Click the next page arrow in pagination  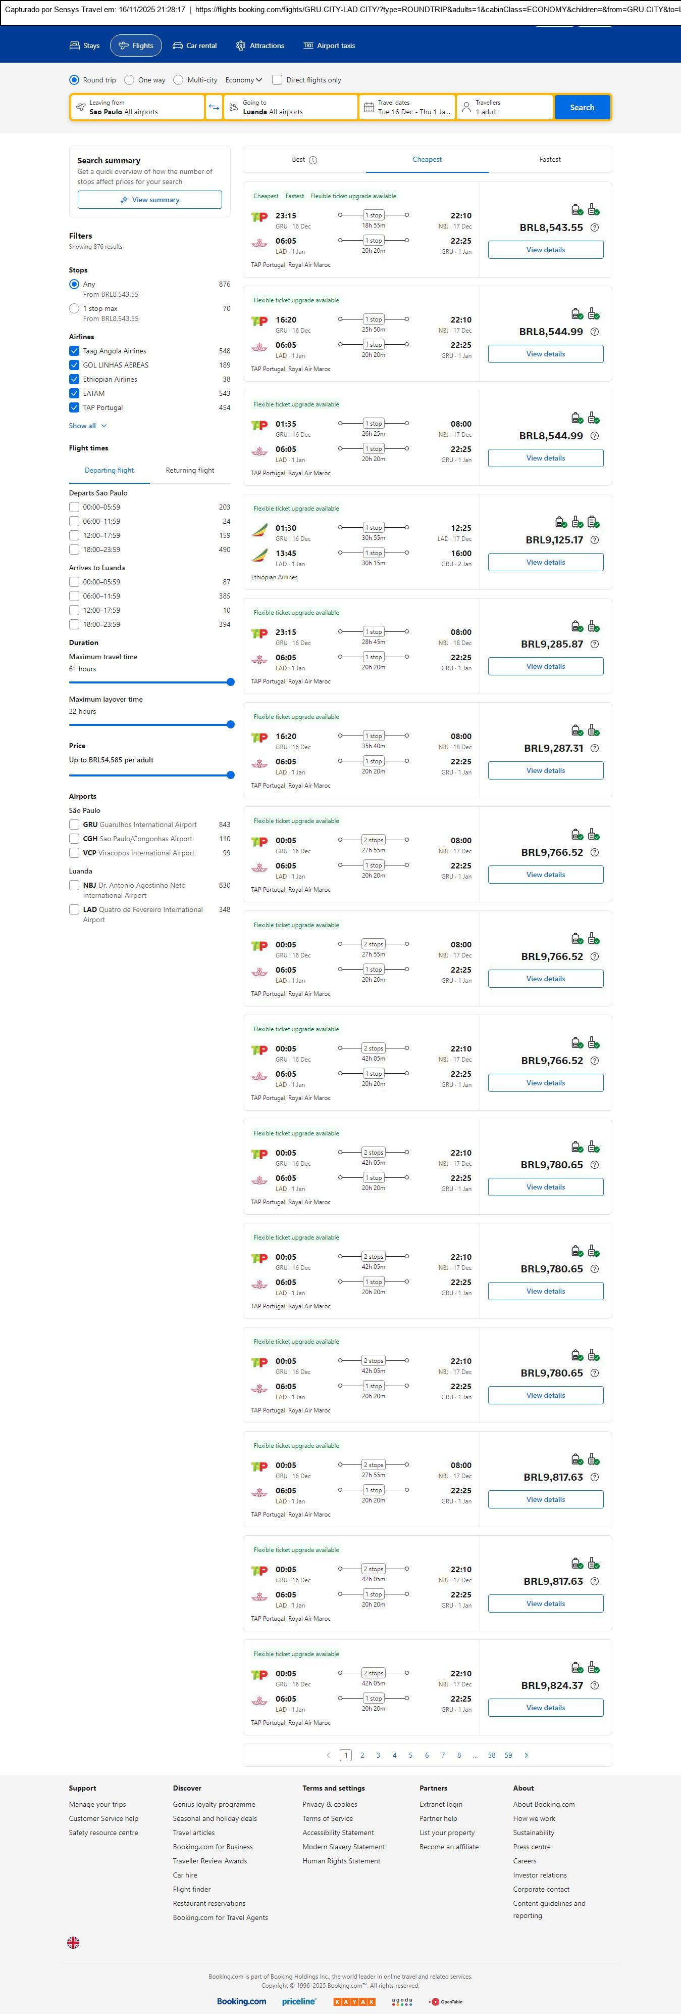click(527, 1755)
